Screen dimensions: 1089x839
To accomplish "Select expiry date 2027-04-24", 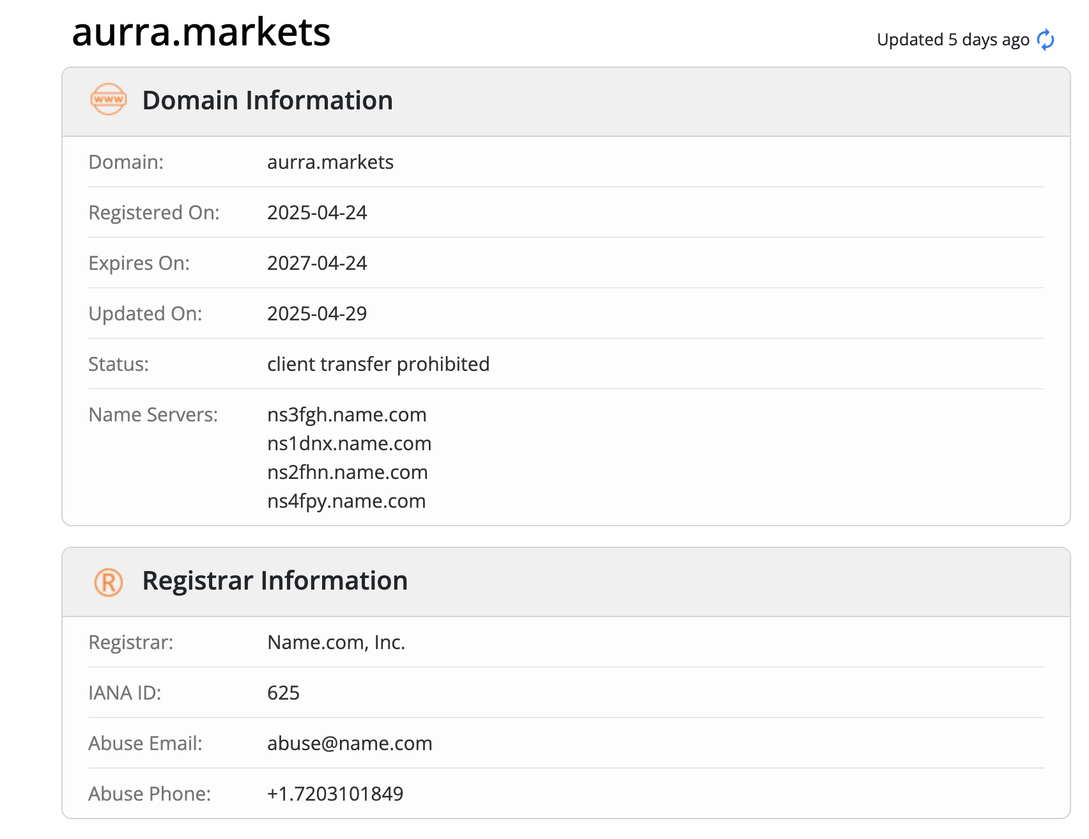I will click(317, 263).
